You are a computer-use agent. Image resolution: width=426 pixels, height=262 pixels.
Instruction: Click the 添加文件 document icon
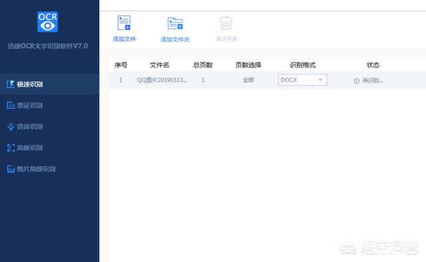[124, 23]
